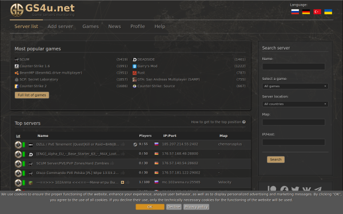Screen dimensions: 343x214
Task: Click the DEADSIDE game icon
Action: [x=134, y=59]
